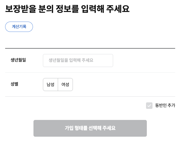Click the 성별 field label

click(15, 84)
